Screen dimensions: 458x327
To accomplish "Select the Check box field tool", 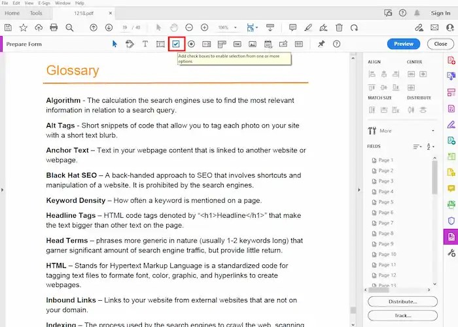I will (176, 44).
